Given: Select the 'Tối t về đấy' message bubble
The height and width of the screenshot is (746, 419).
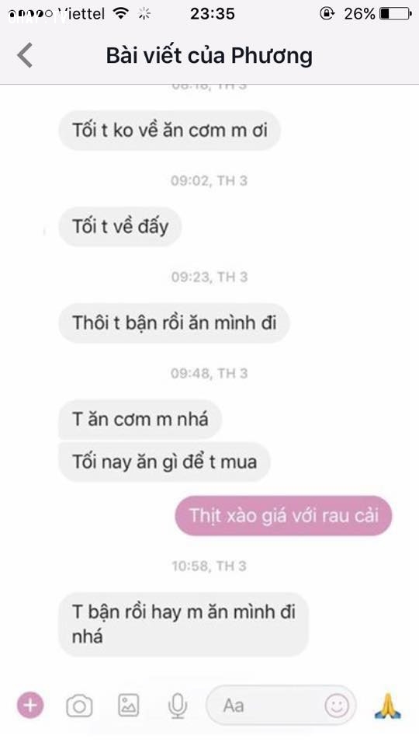Looking at the screenshot, I should [120, 226].
